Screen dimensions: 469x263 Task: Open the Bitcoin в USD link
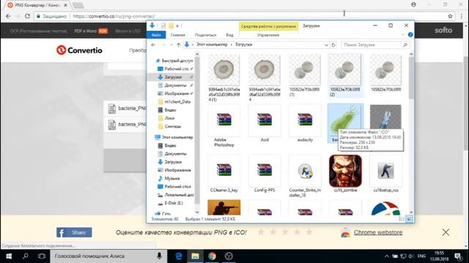128,31
